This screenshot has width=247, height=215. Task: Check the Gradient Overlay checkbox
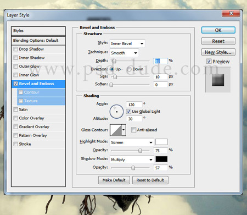pos(16,126)
